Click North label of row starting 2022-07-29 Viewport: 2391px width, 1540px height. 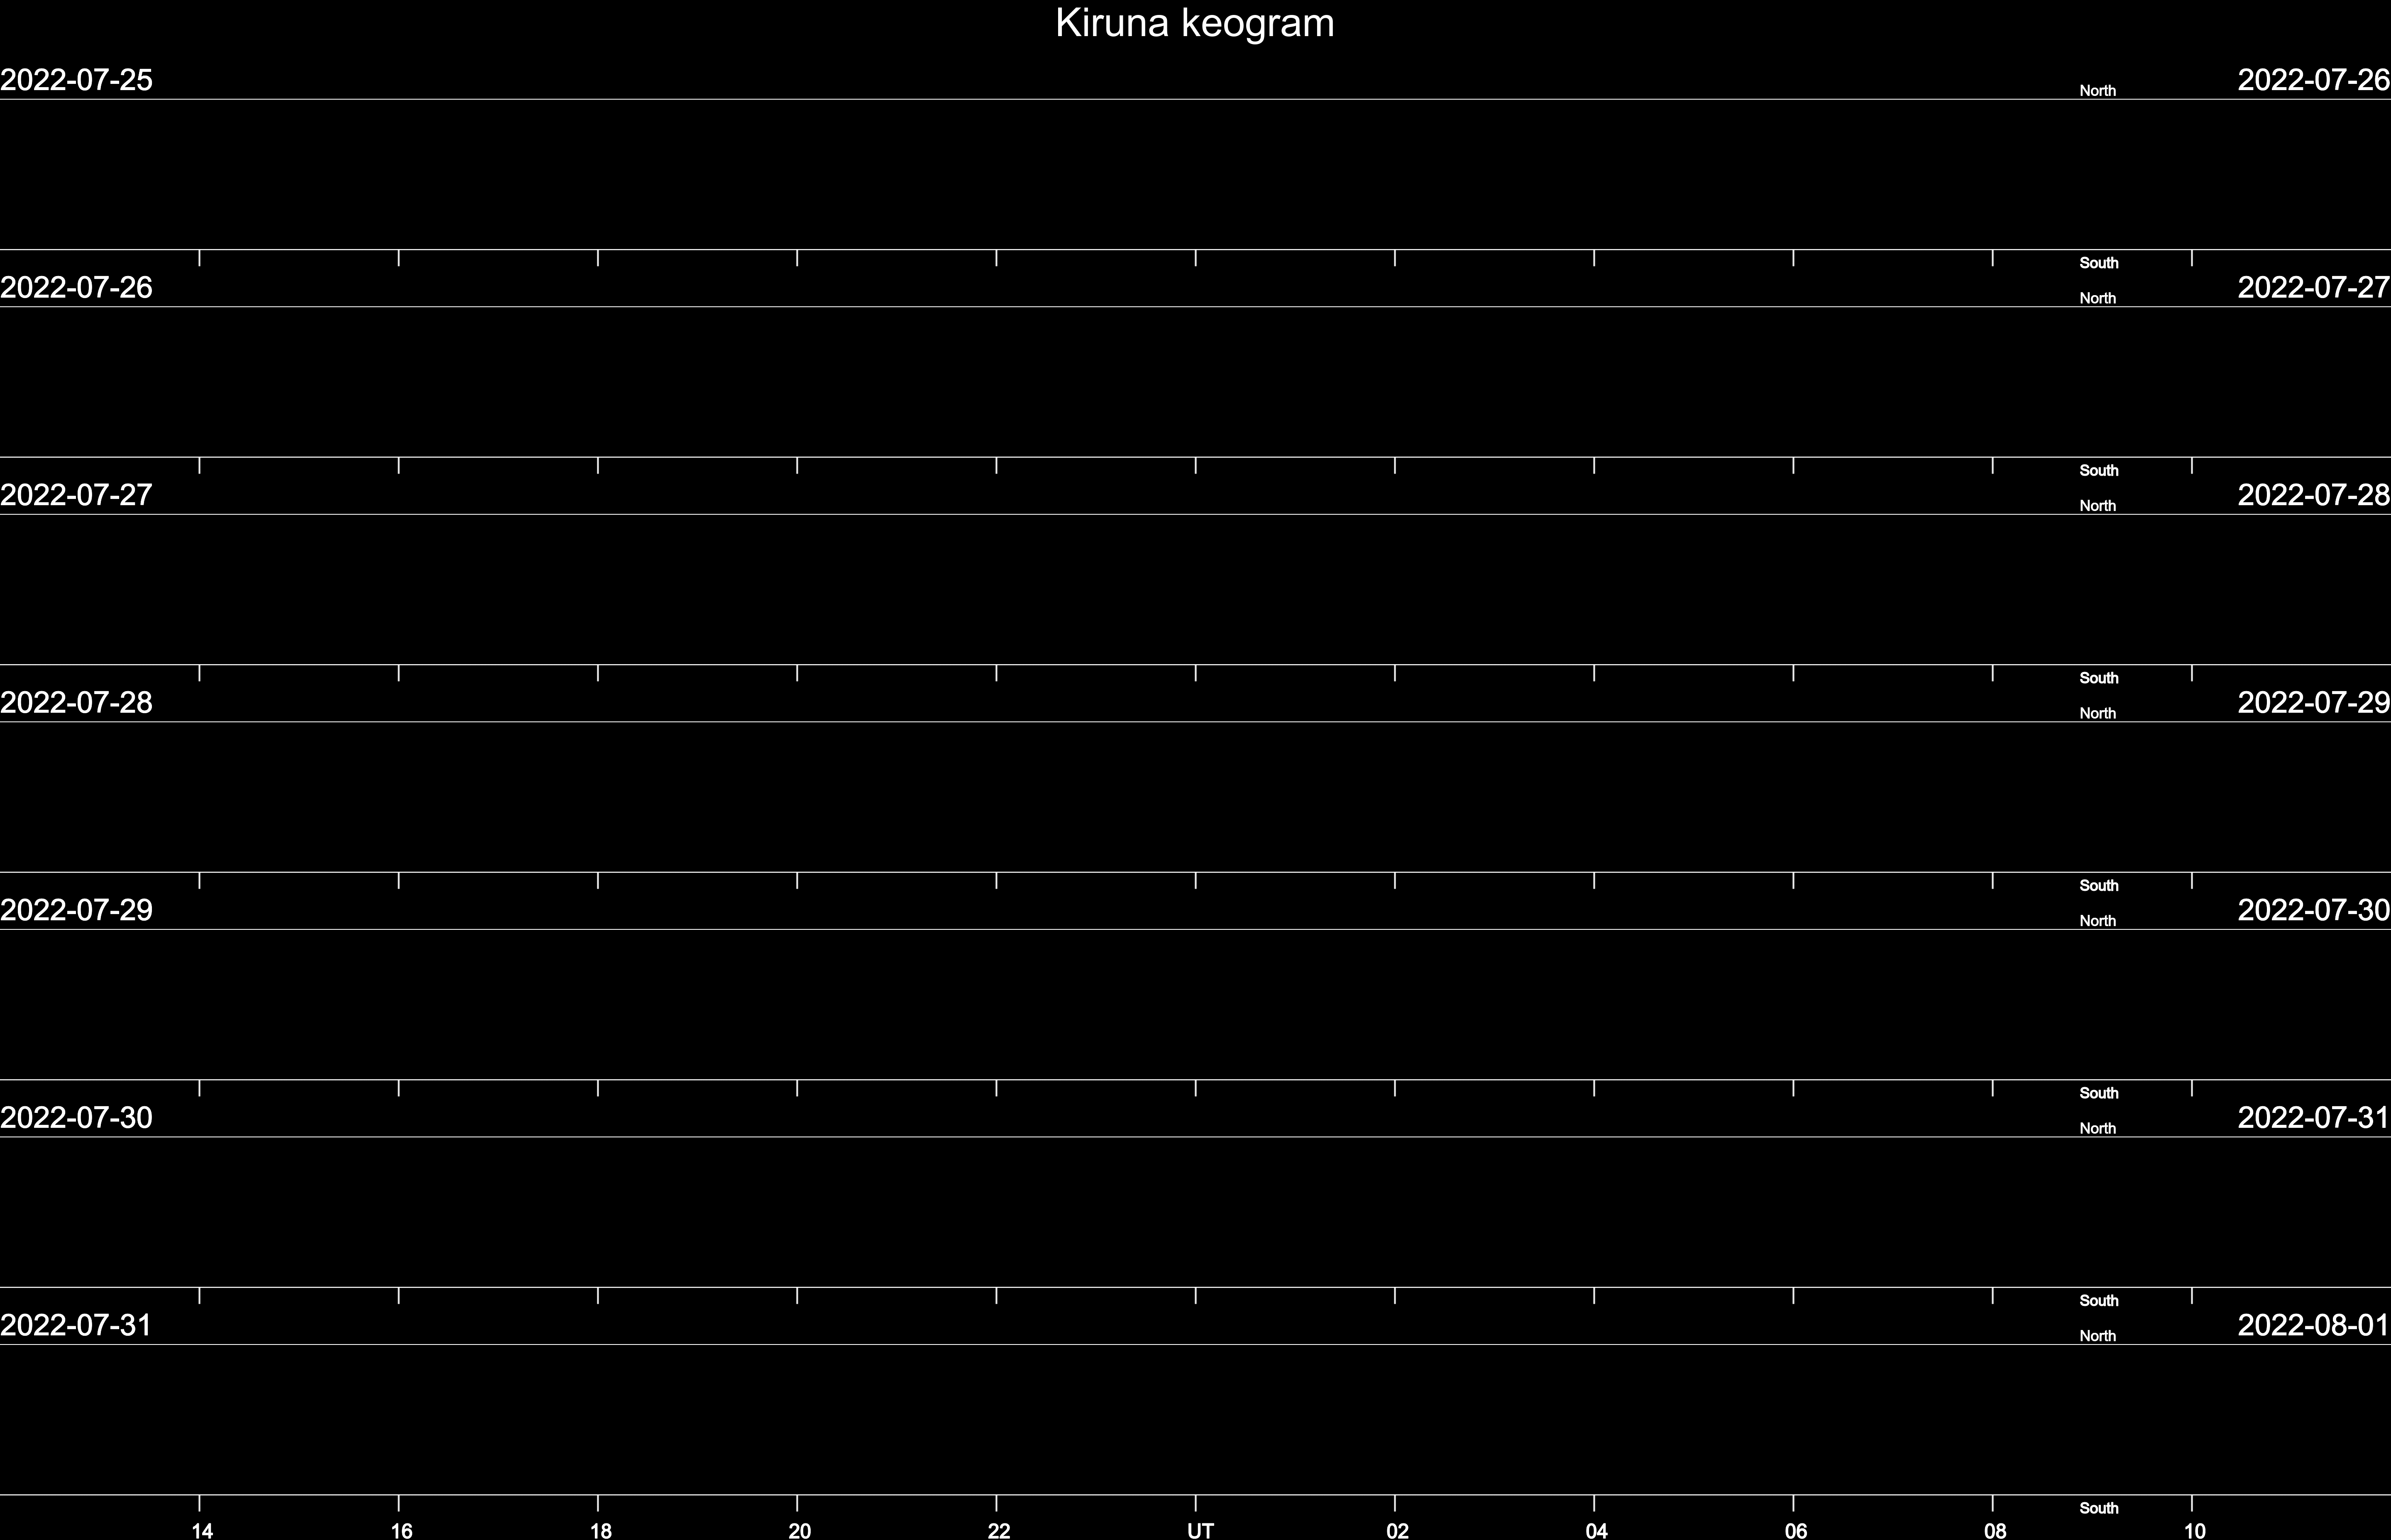tap(2097, 921)
